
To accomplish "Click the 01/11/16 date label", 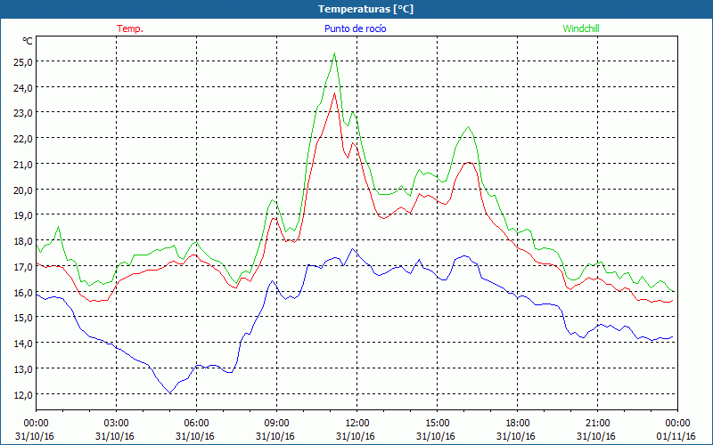I will coord(677,436).
